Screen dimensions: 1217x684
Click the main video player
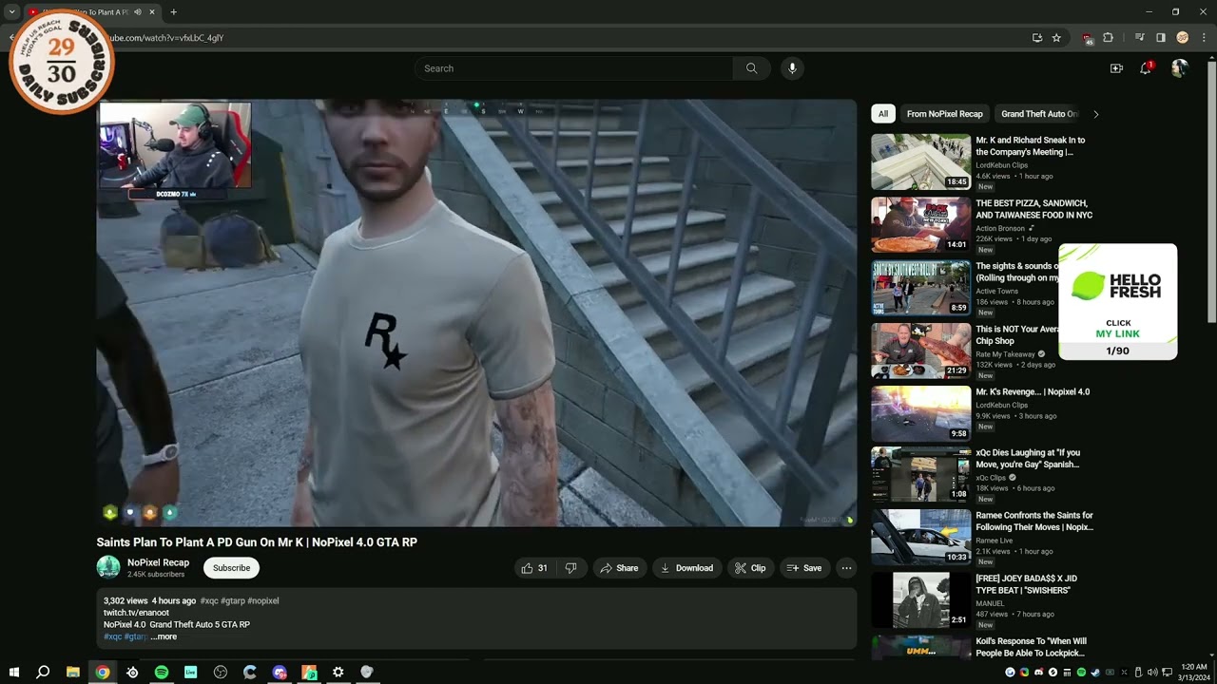(x=475, y=313)
